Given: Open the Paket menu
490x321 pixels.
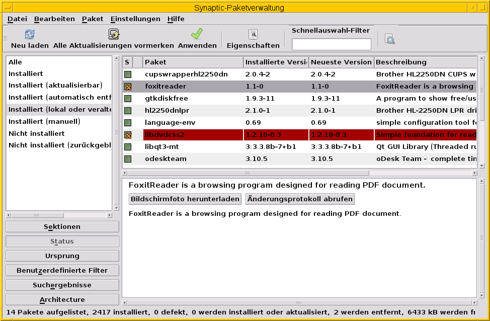Looking at the screenshot, I should pos(92,19).
